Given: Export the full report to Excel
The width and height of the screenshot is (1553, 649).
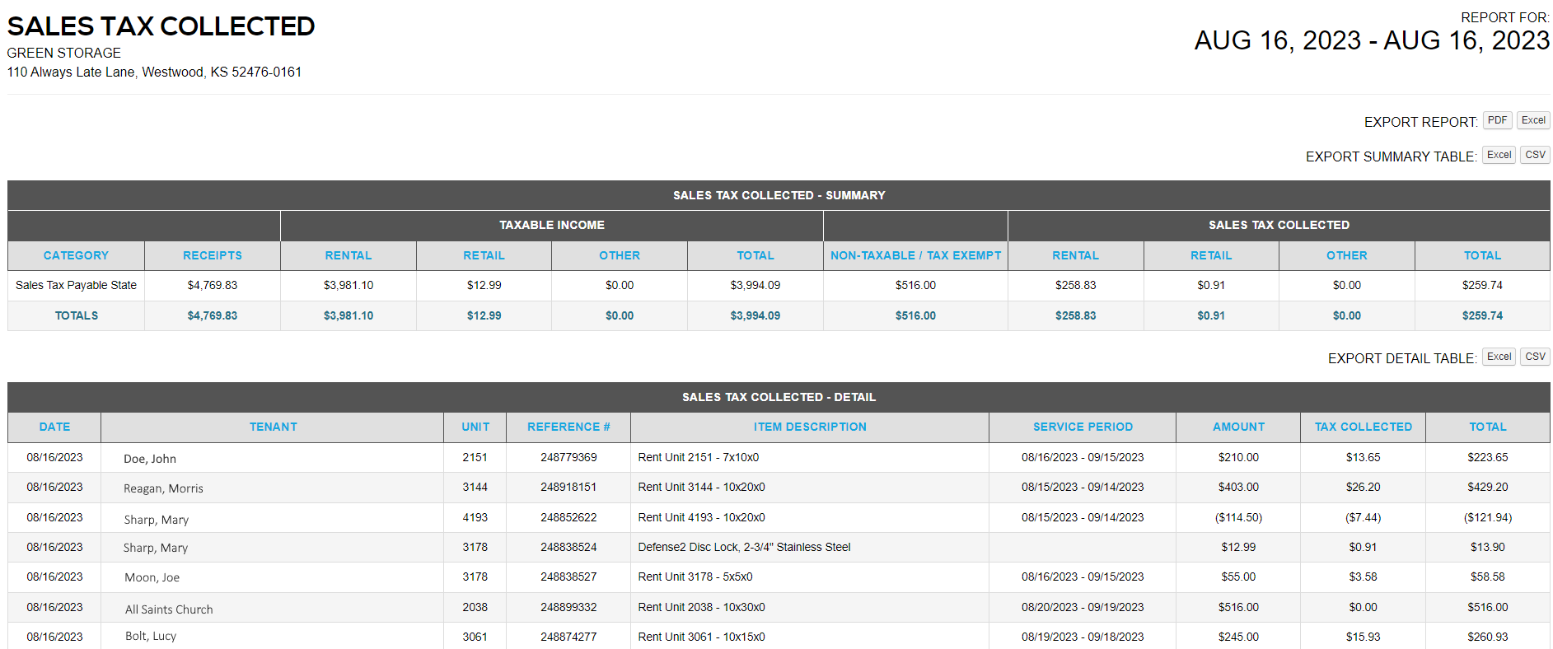Looking at the screenshot, I should tap(1533, 120).
